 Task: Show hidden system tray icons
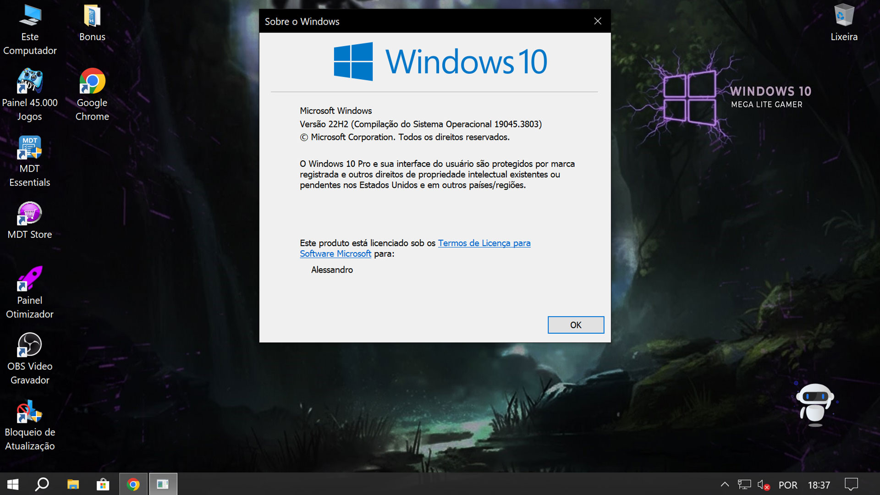pos(725,484)
